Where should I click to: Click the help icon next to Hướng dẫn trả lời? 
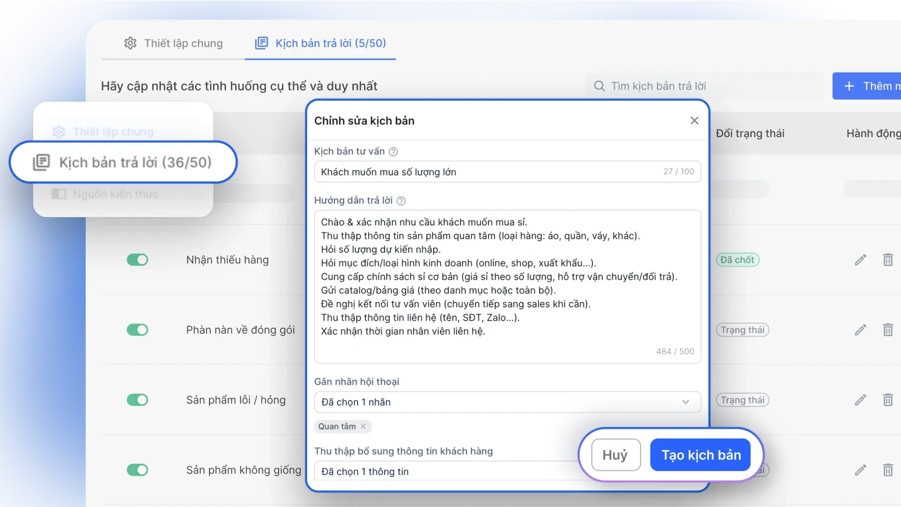pyautogui.click(x=401, y=200)
